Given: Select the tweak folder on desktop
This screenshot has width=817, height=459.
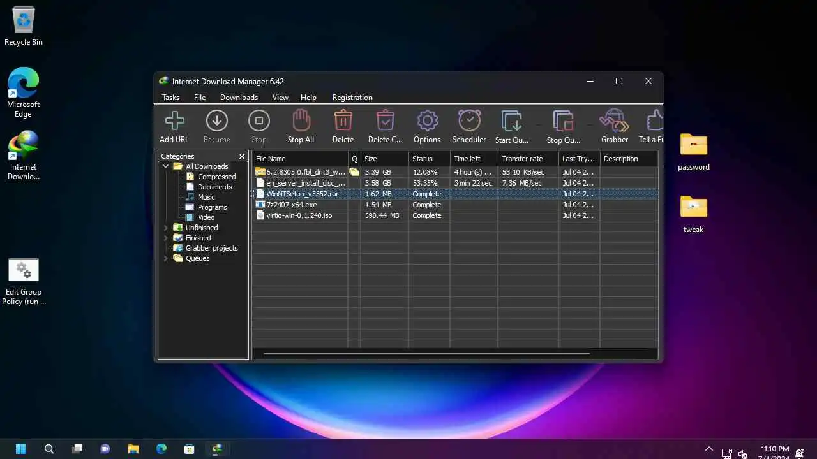Looking at the screenshot, I should point(693,214).
